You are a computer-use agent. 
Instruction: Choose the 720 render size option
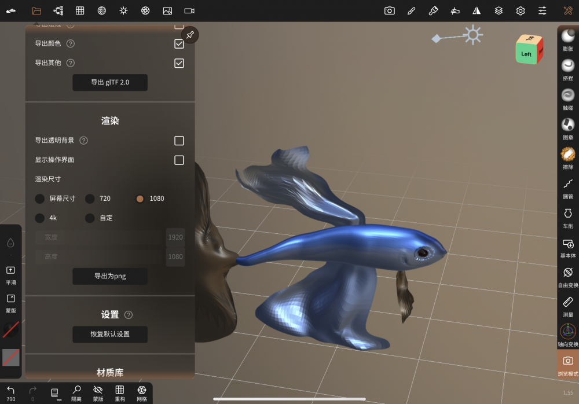pyautogui.click(x=90, y=199)
